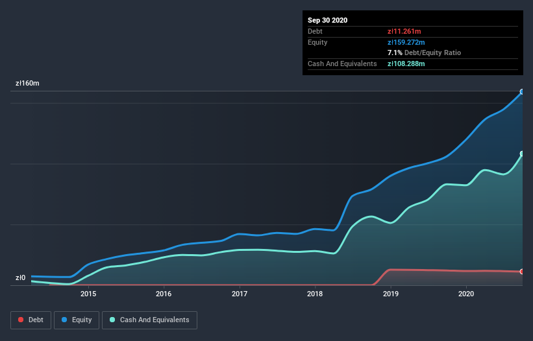The image size is (533, 341).
Task: Click the zł108.288m cash value
Action: coord(406,64)
